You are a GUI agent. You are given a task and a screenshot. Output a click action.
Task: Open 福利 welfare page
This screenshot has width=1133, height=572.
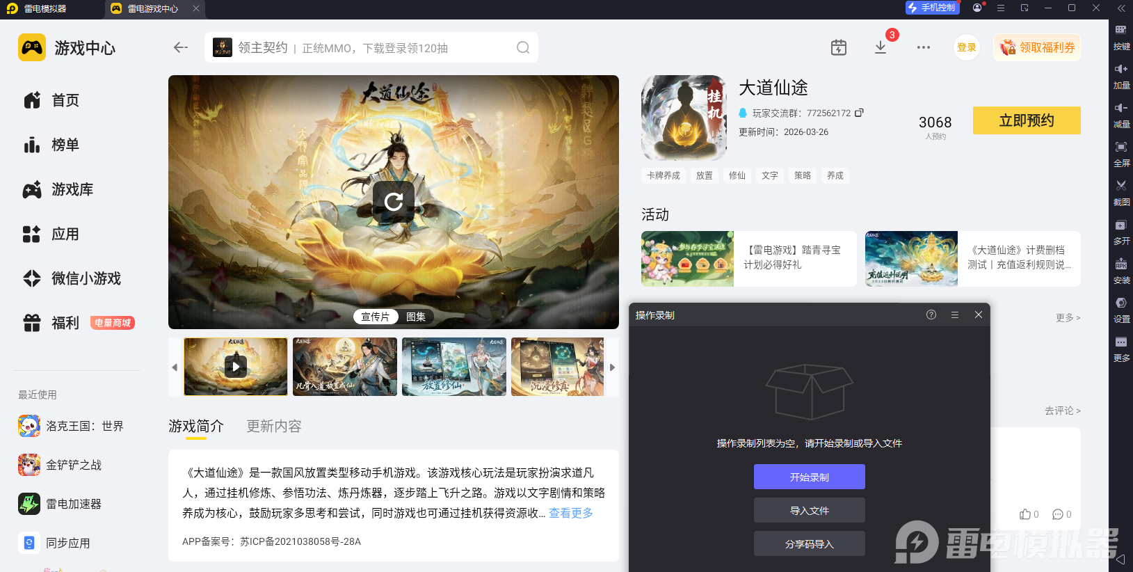click(51, 323)
